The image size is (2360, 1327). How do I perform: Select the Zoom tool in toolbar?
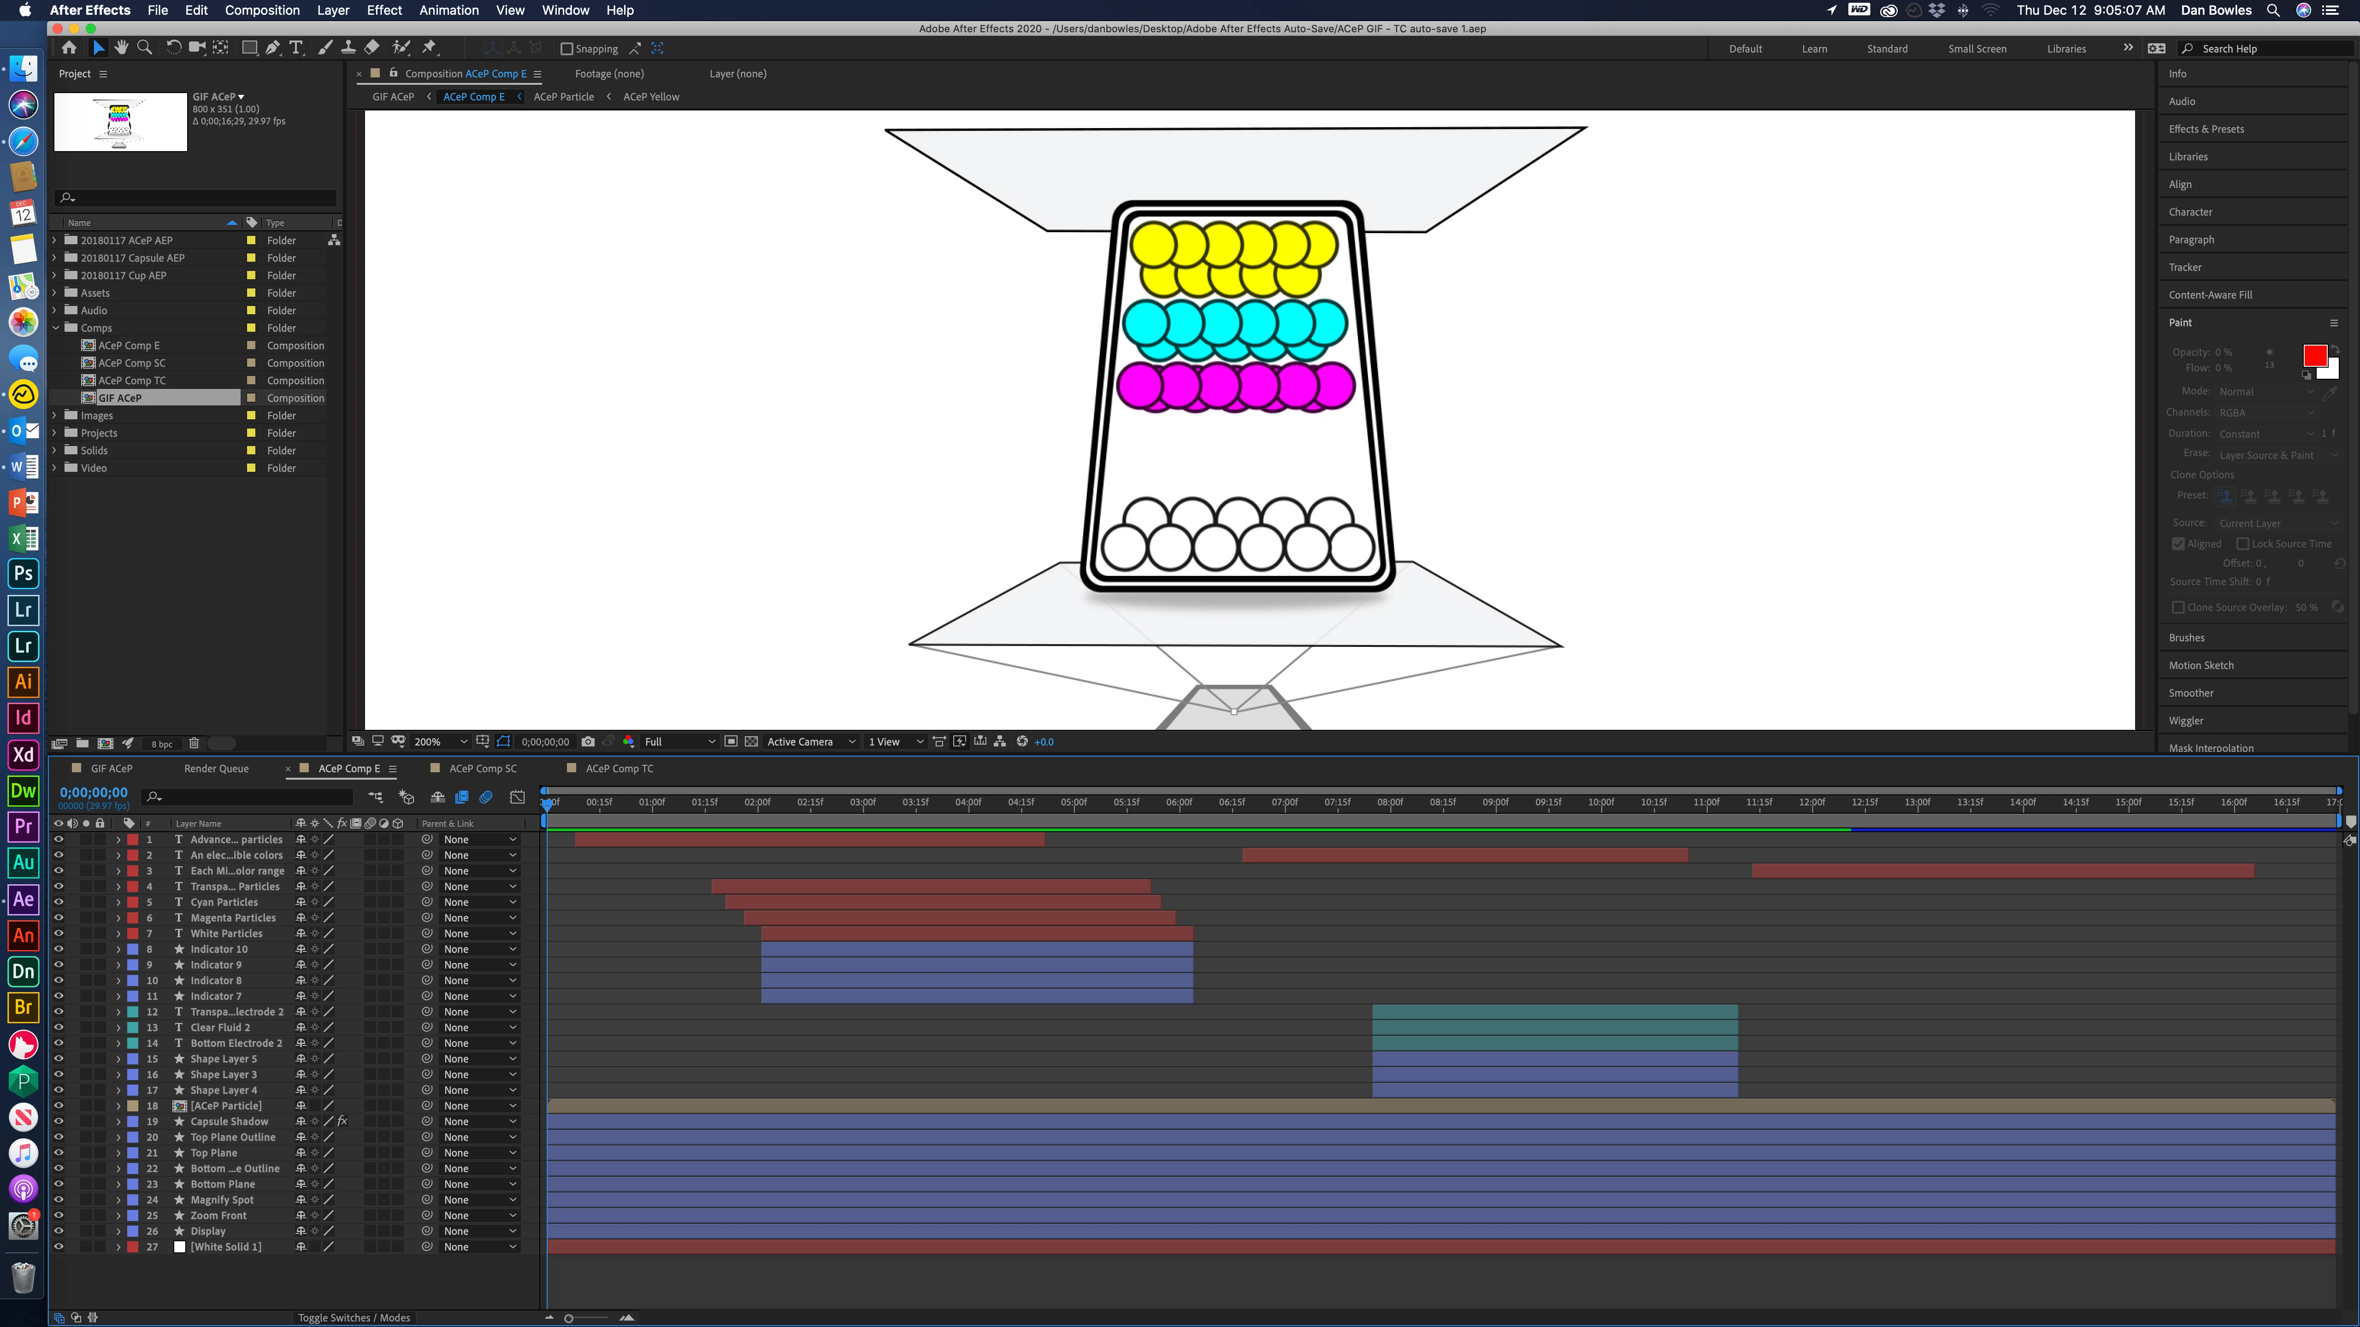click(144, 47)
